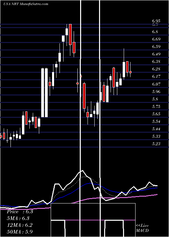
Task: Click the tallest red candlestick at the chart peak
Action: 70,35
